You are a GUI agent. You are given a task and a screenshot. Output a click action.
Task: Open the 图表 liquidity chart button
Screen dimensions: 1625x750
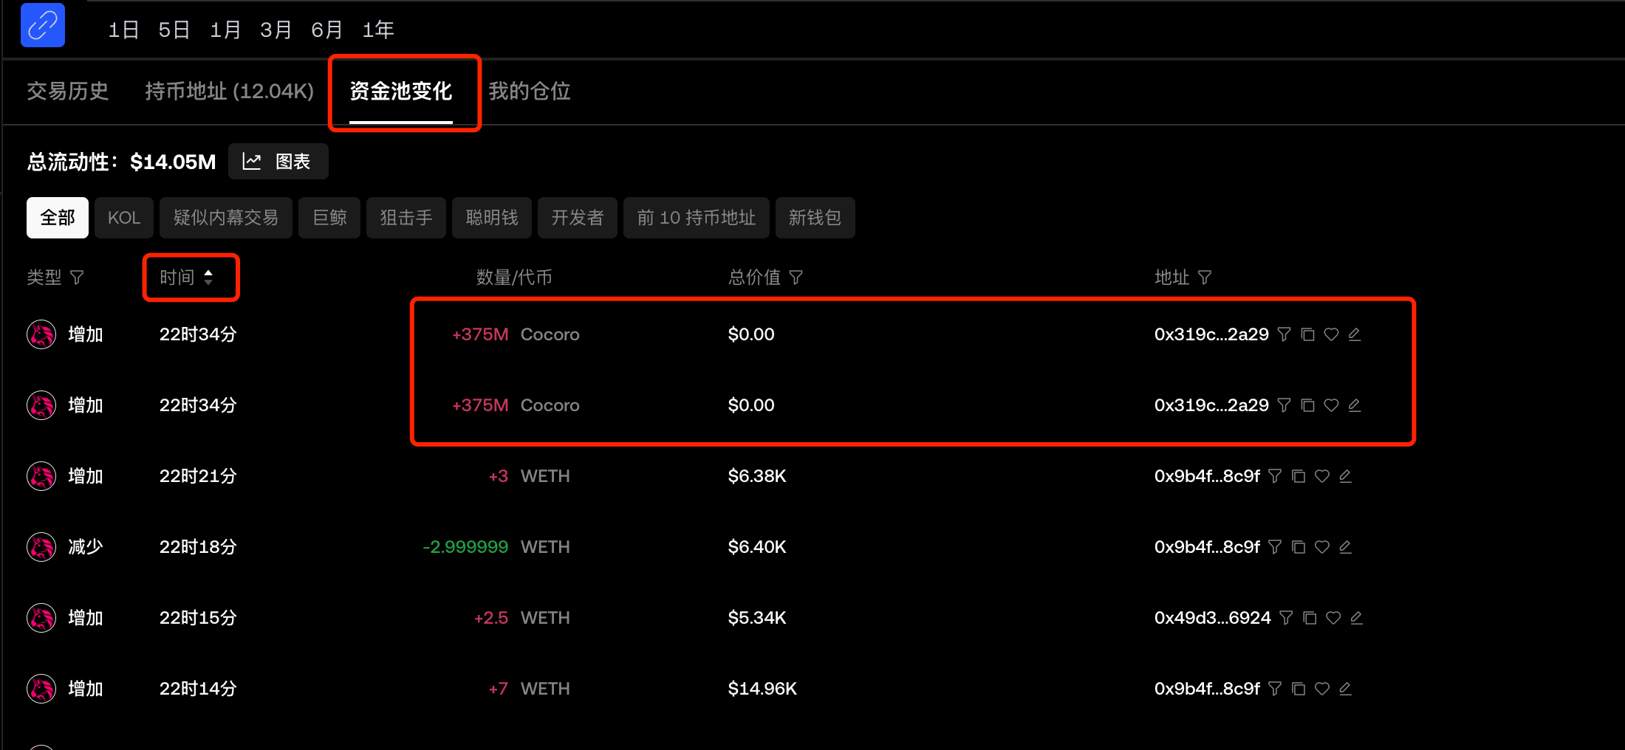click(278, 162)
